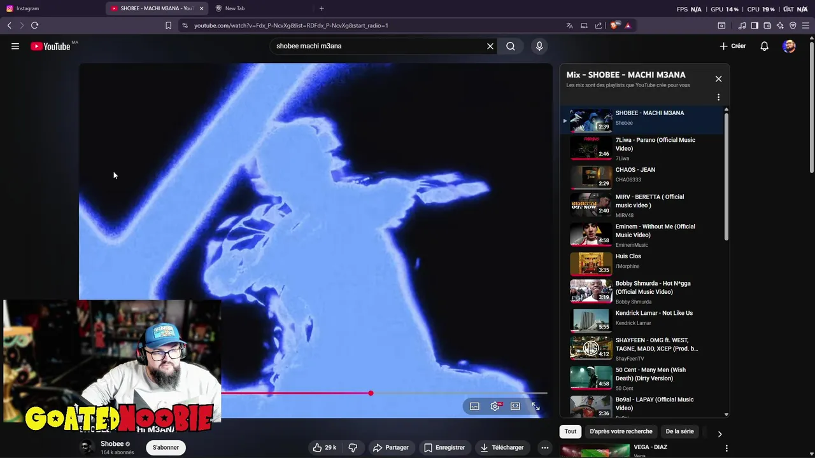This screenshot has width=815, height=458.
Task: Bookmark this page icon
Action: click(x=168, y=25)
